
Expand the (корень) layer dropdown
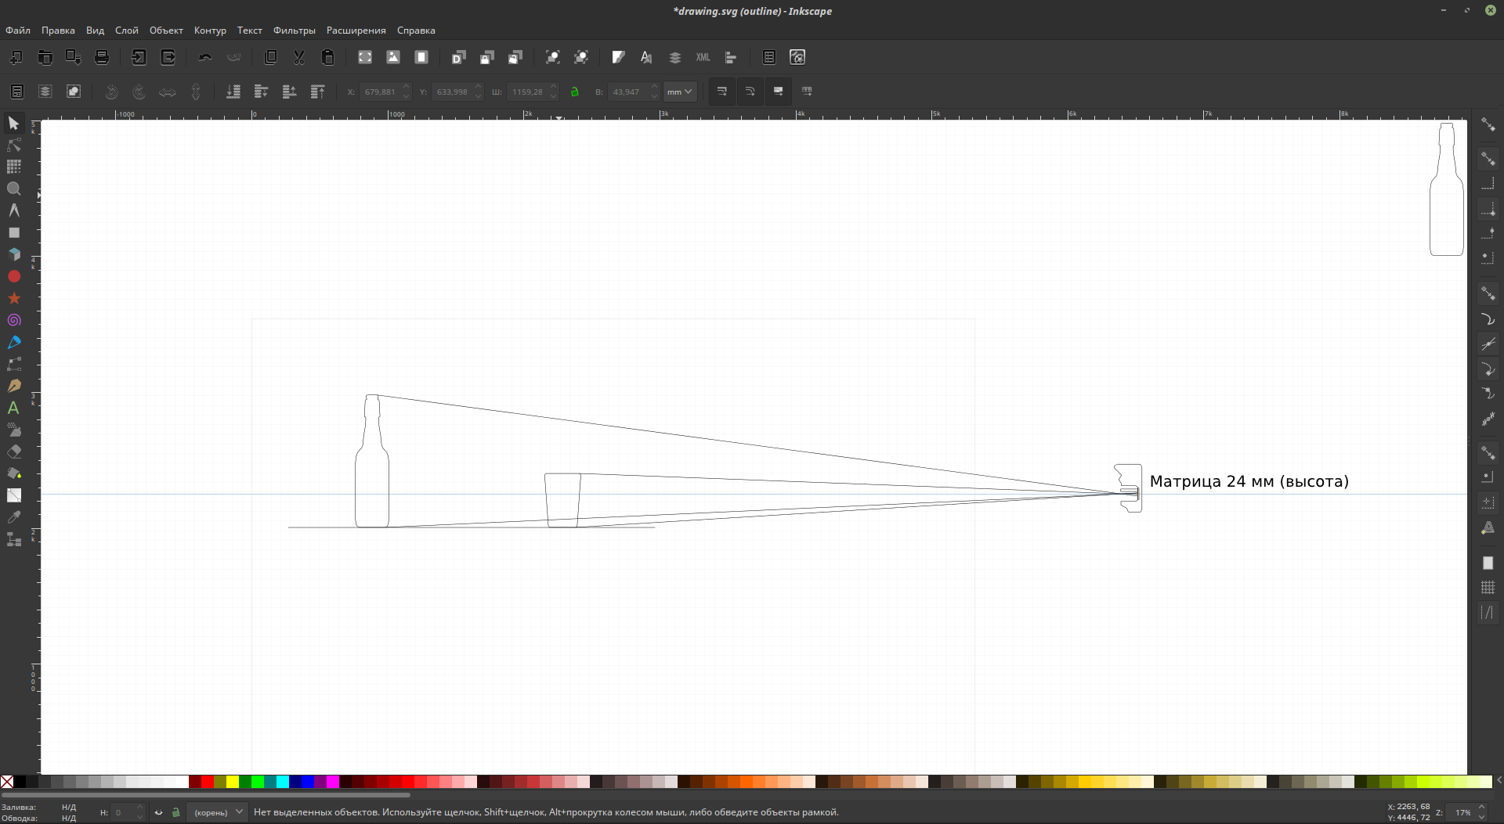217,812
